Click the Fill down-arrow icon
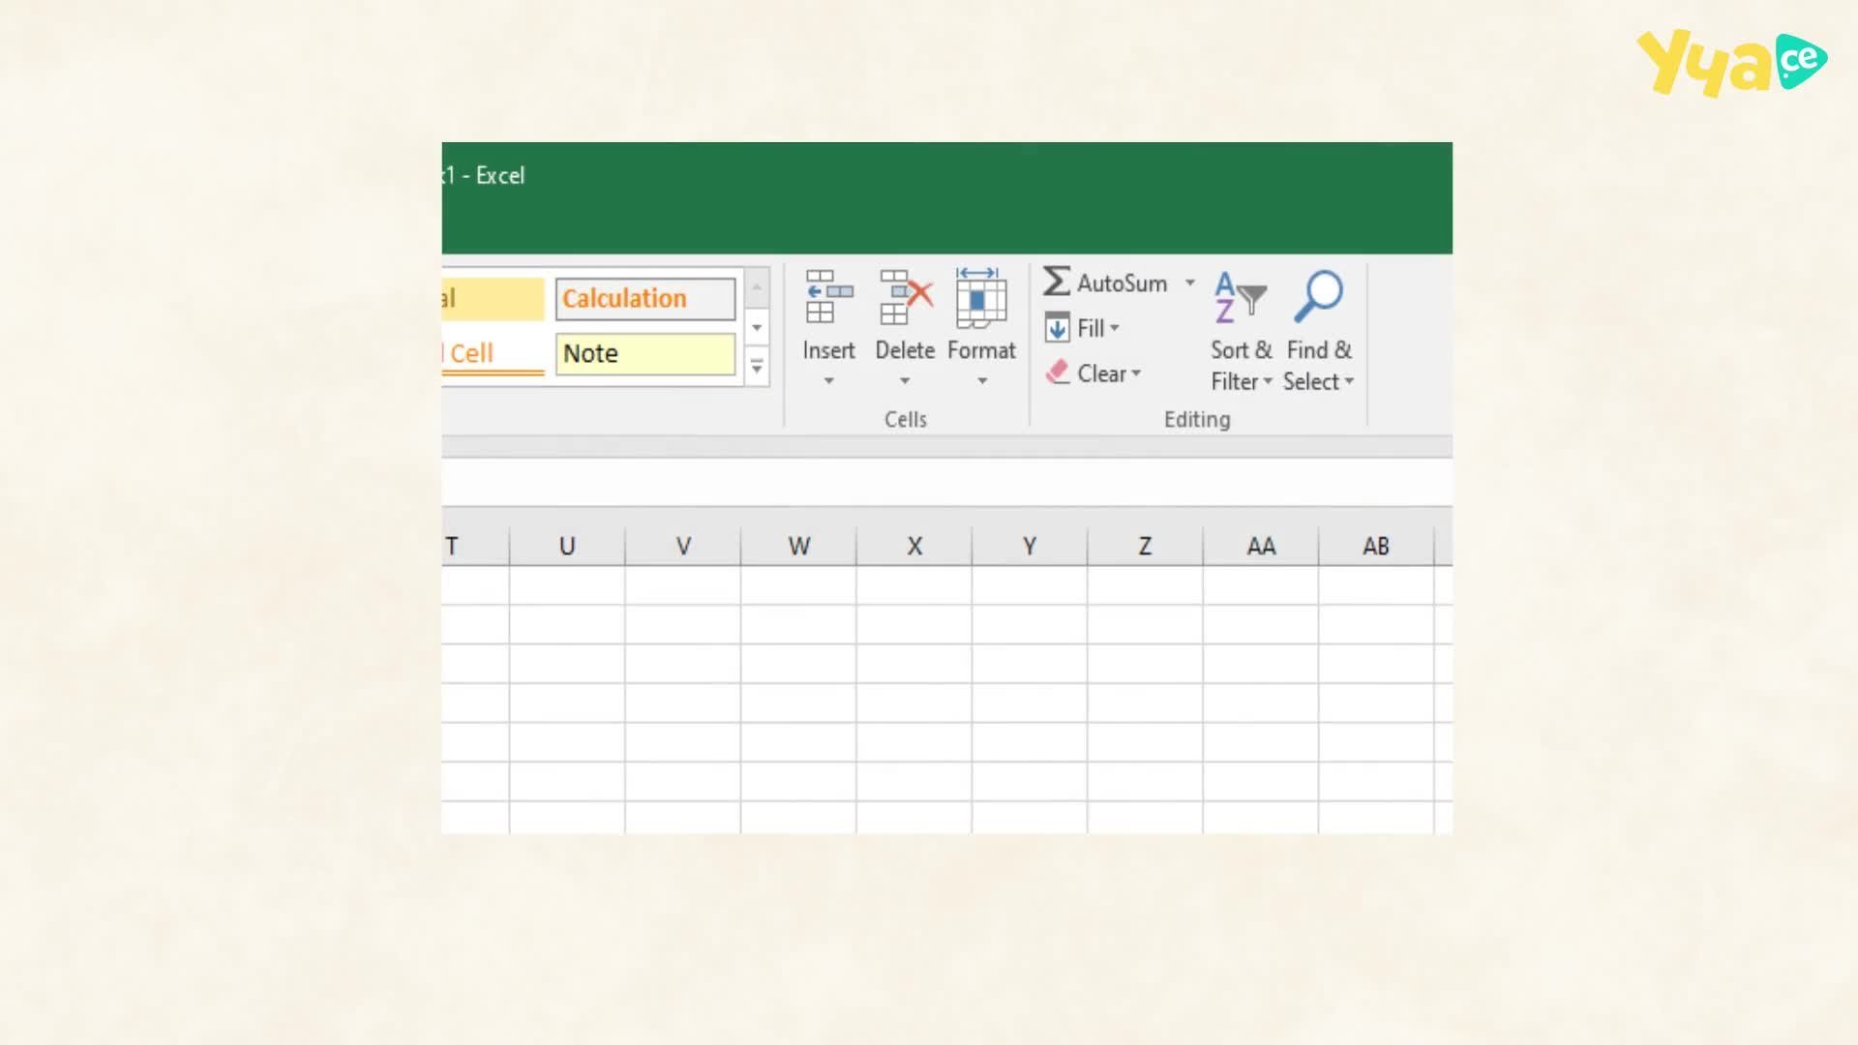The height and width of the screenshot is (1045, 1858). coord(1058,328)
